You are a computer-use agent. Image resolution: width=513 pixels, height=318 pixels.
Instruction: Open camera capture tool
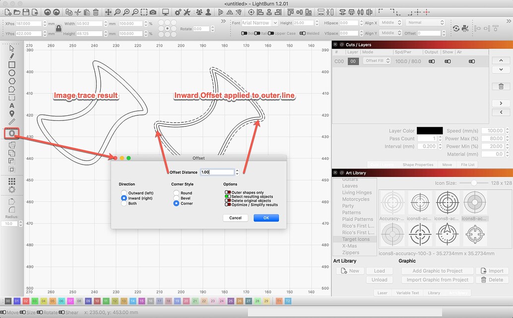tap(153, 12)
